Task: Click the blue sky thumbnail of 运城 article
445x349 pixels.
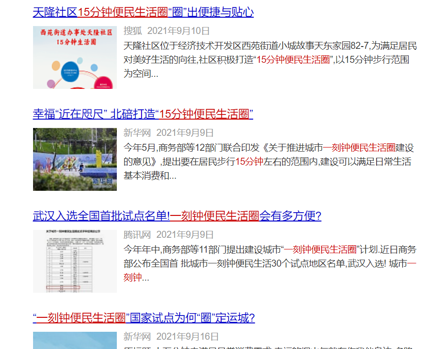Action: 75,340
